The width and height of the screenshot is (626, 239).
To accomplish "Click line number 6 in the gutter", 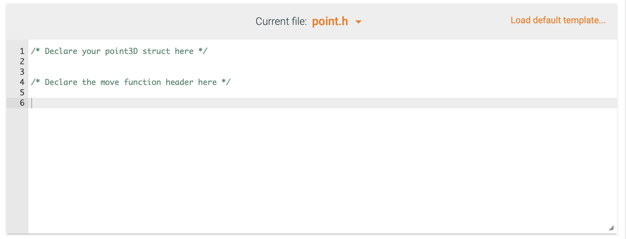I will (22, 103).
